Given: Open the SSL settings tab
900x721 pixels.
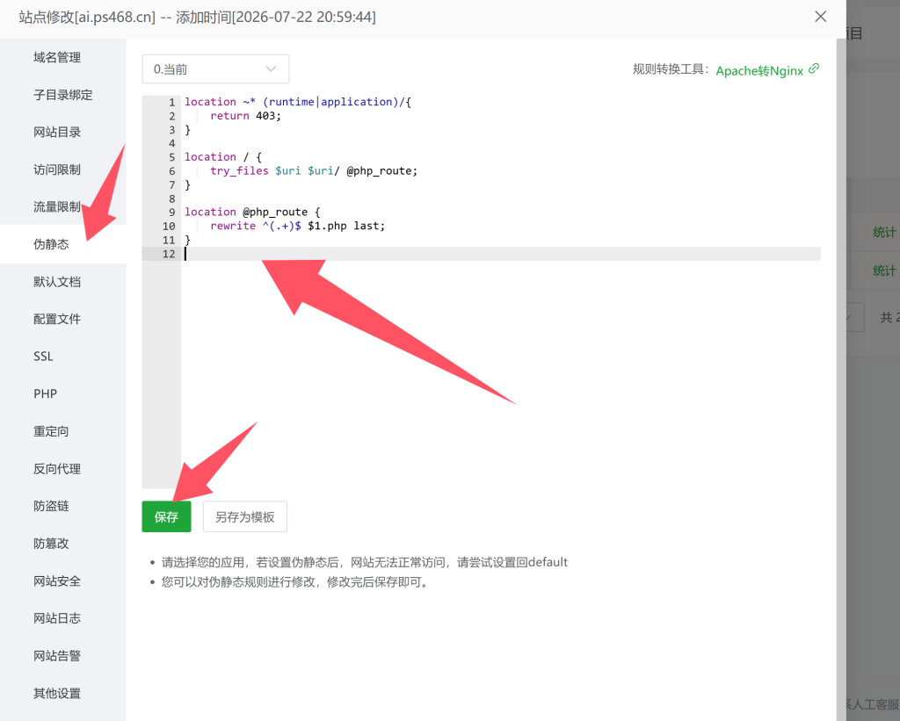Looking at the screenshot, I should (43, 357).
